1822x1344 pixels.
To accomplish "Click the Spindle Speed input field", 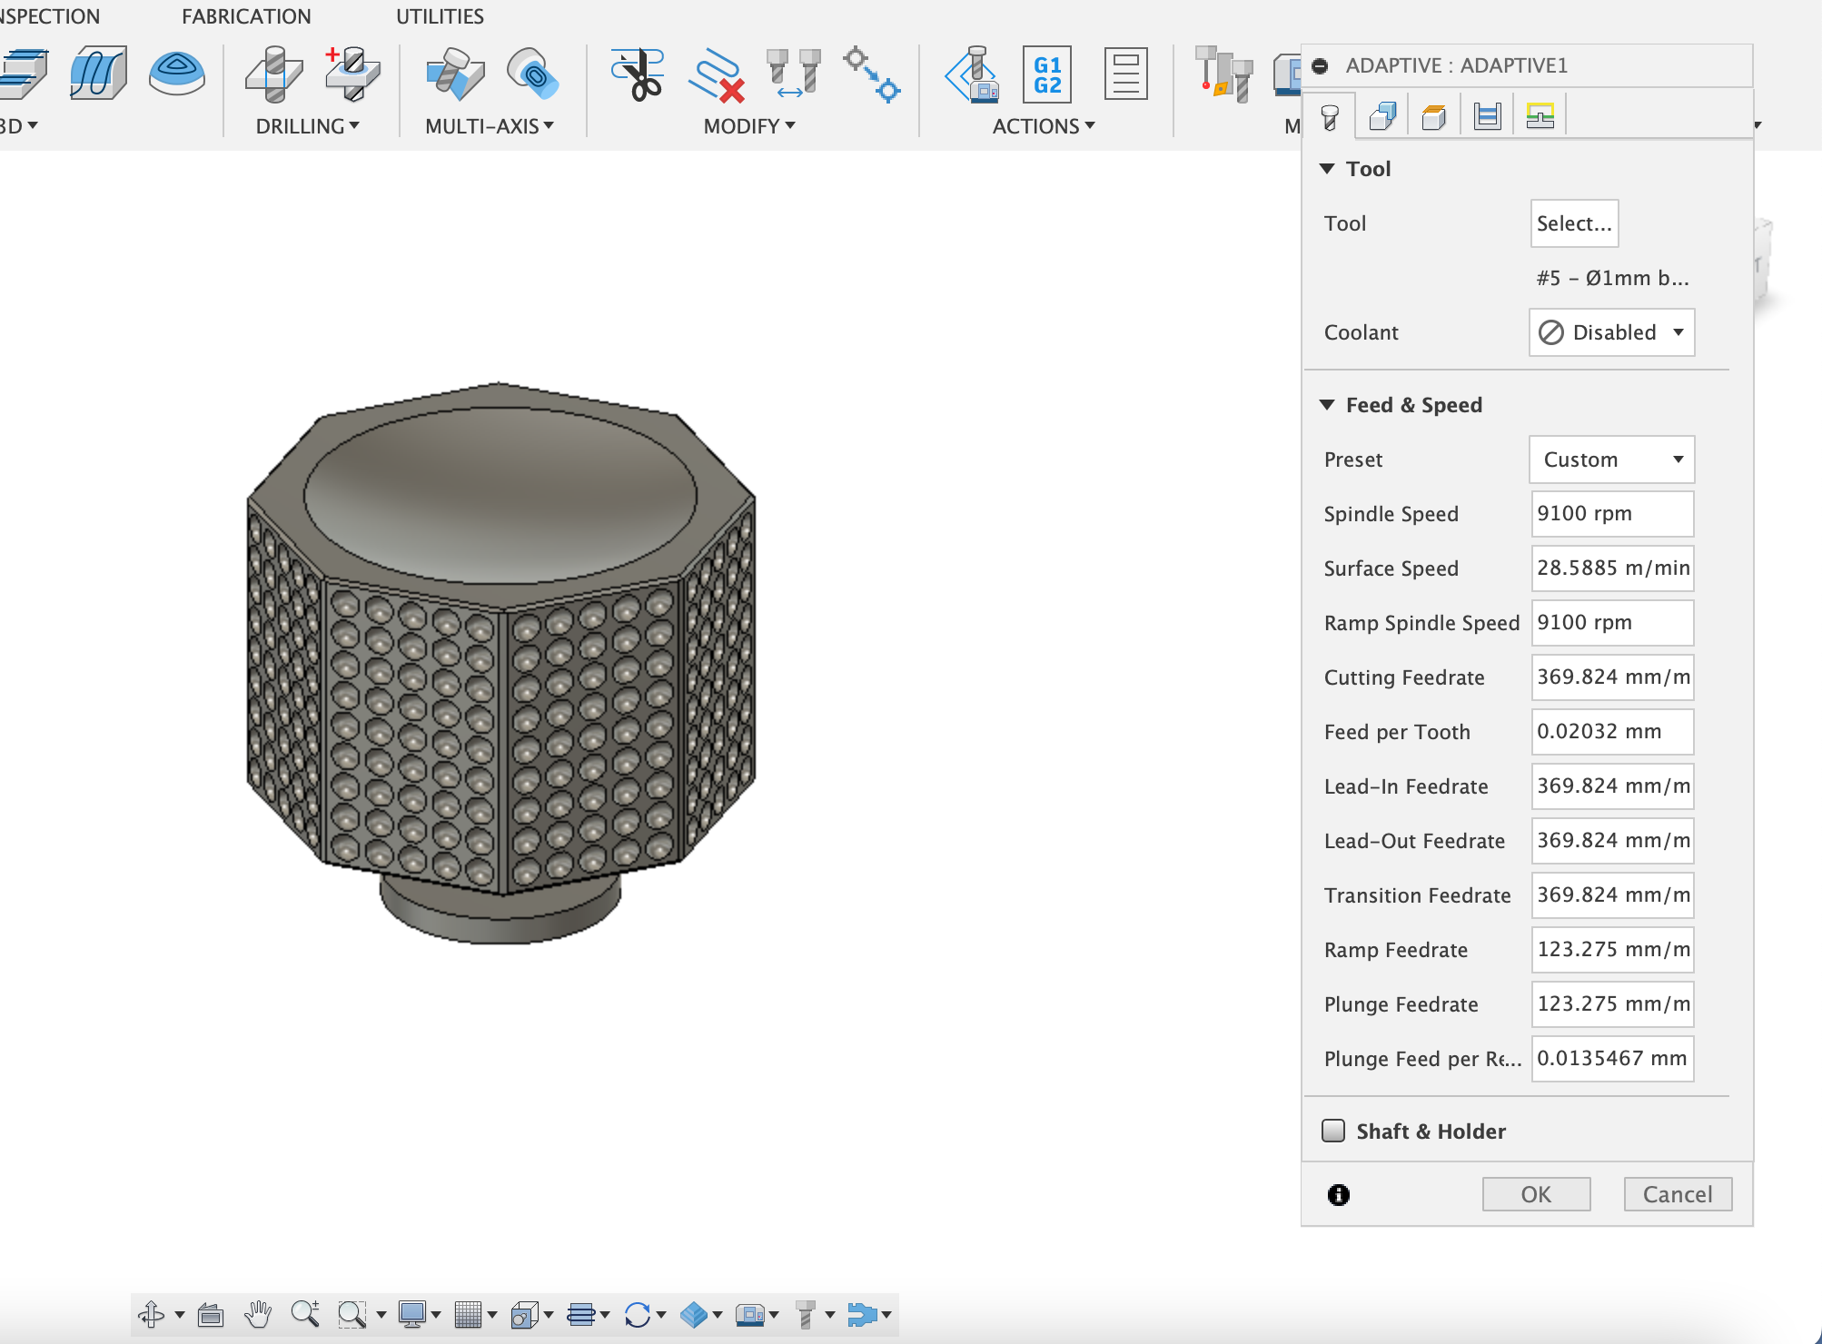I will point(1612,512).
